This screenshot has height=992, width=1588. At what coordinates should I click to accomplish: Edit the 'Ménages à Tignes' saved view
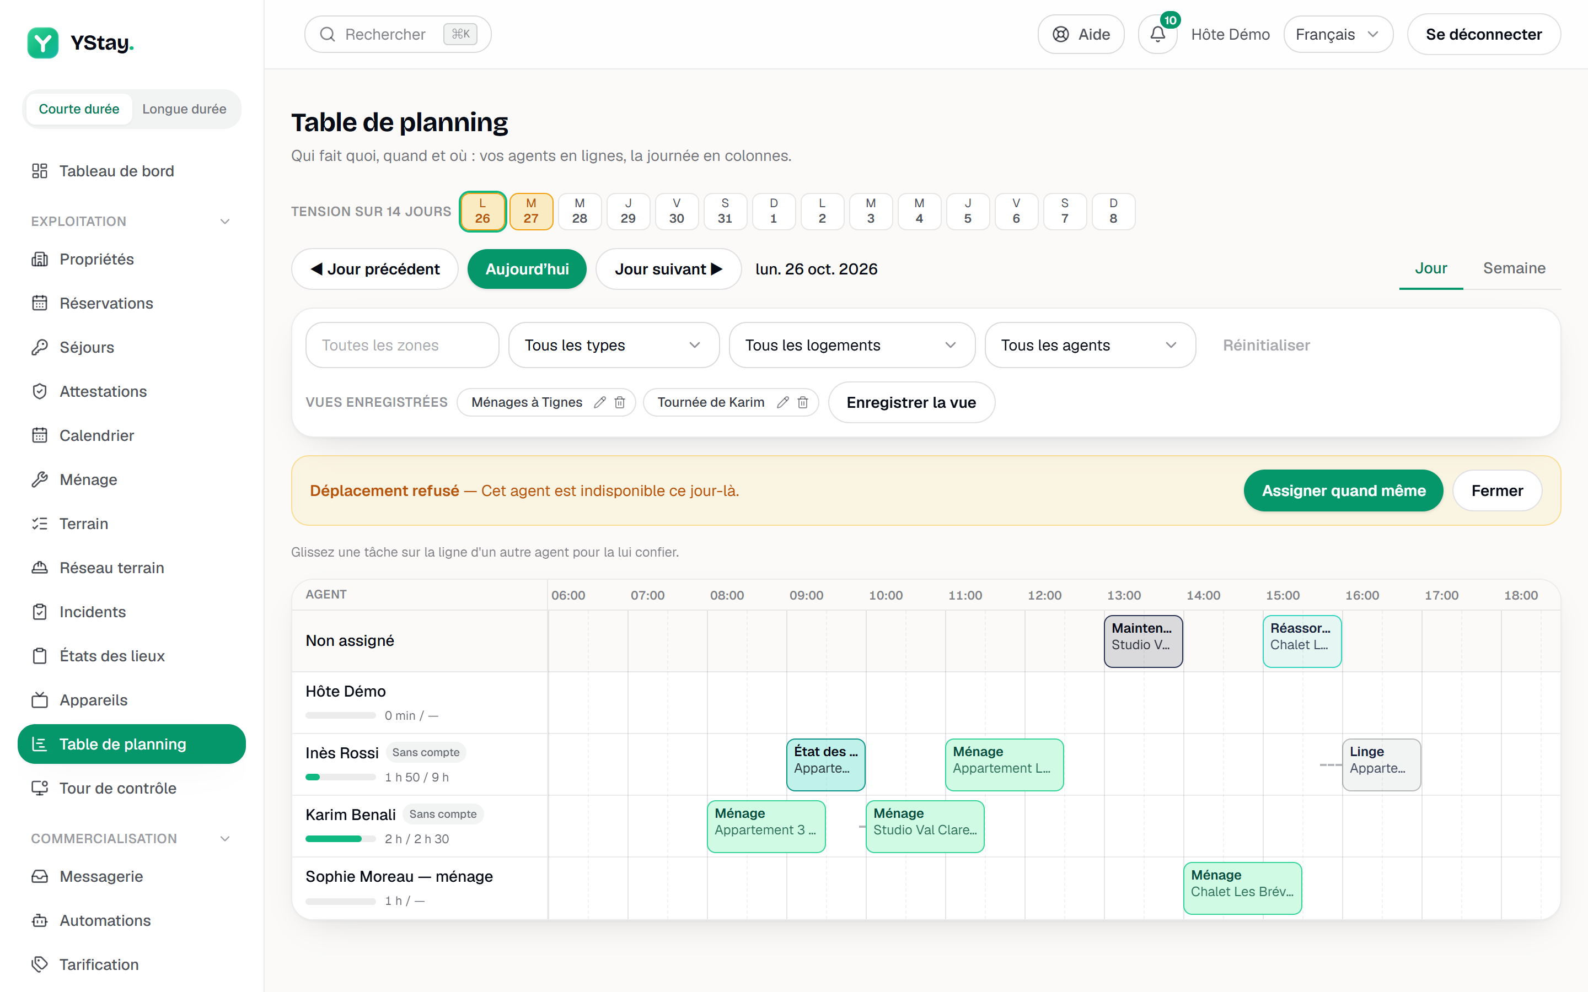[x=599, y=402]
